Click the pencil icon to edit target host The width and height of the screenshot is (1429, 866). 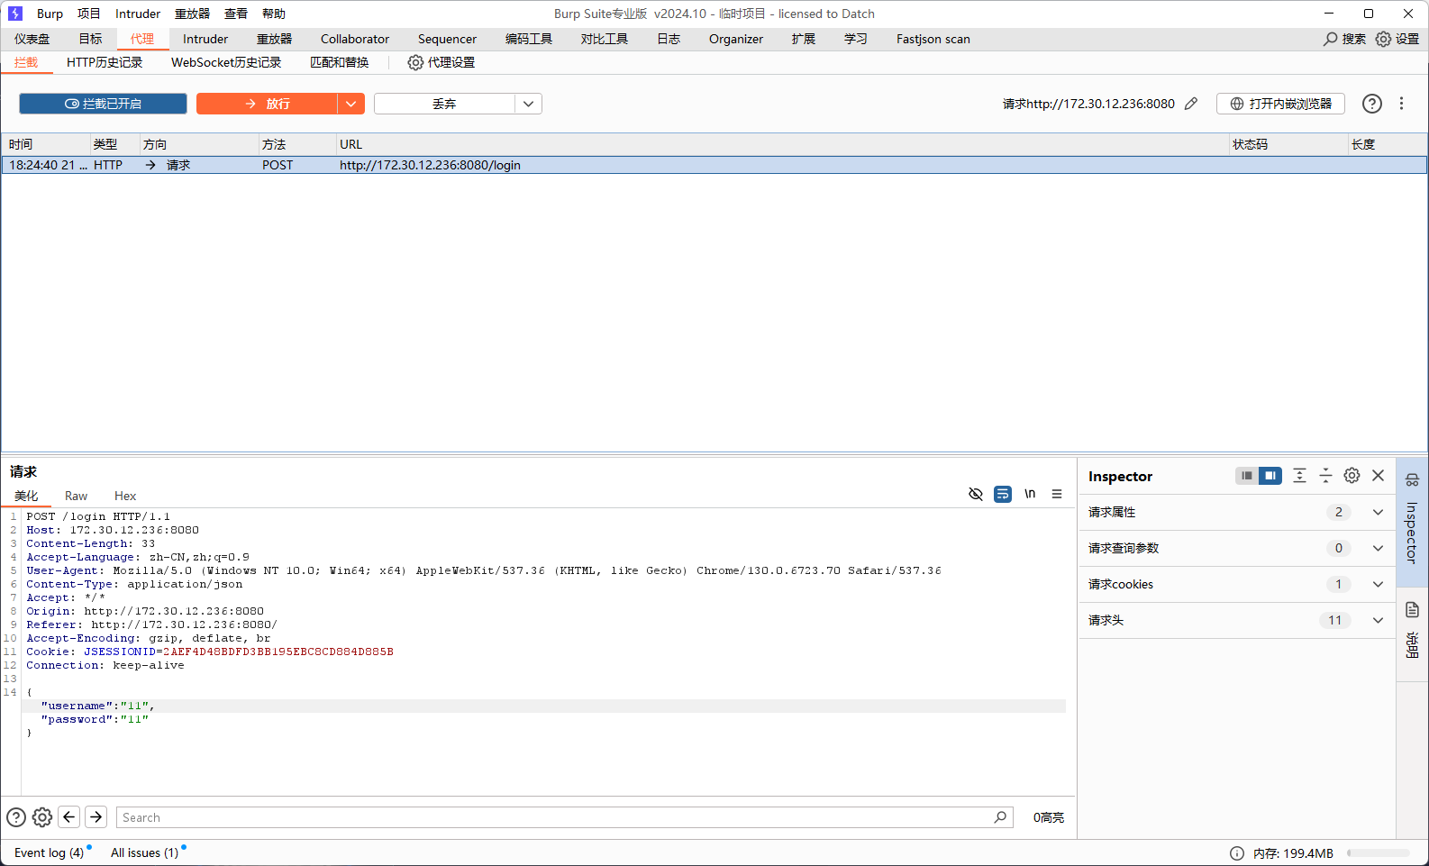pos(1191,104)
